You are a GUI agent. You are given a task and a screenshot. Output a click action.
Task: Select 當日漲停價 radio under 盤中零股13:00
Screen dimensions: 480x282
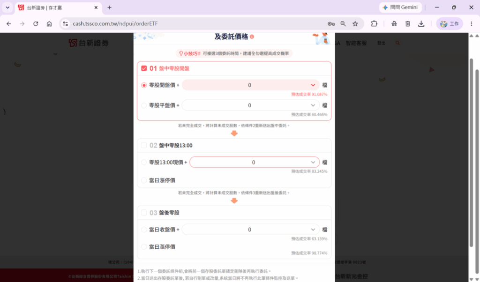pos(144,180)
